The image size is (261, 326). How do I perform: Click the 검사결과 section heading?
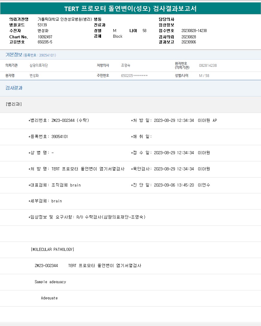coord(14,88)
